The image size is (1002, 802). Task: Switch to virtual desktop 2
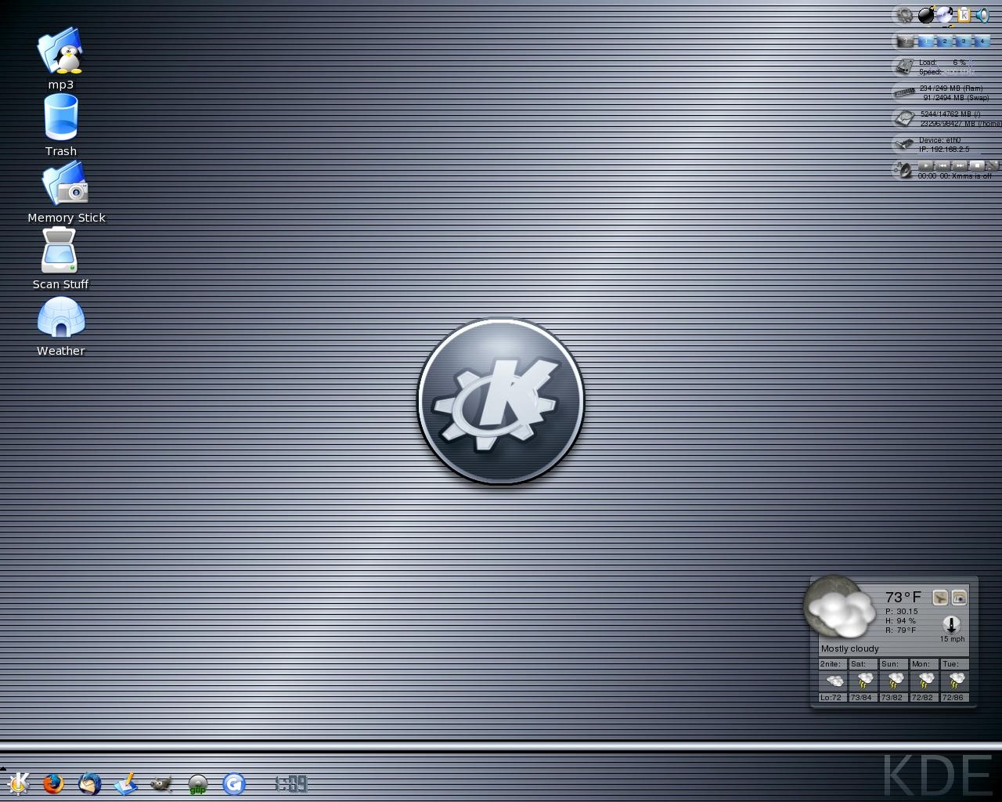click(x=945, y=41)
